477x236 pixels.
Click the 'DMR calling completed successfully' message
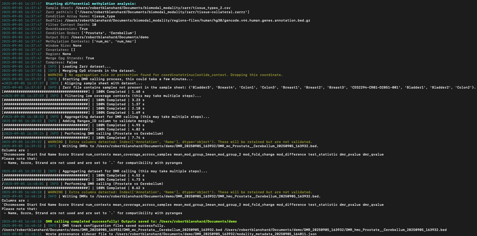(141, 221)
